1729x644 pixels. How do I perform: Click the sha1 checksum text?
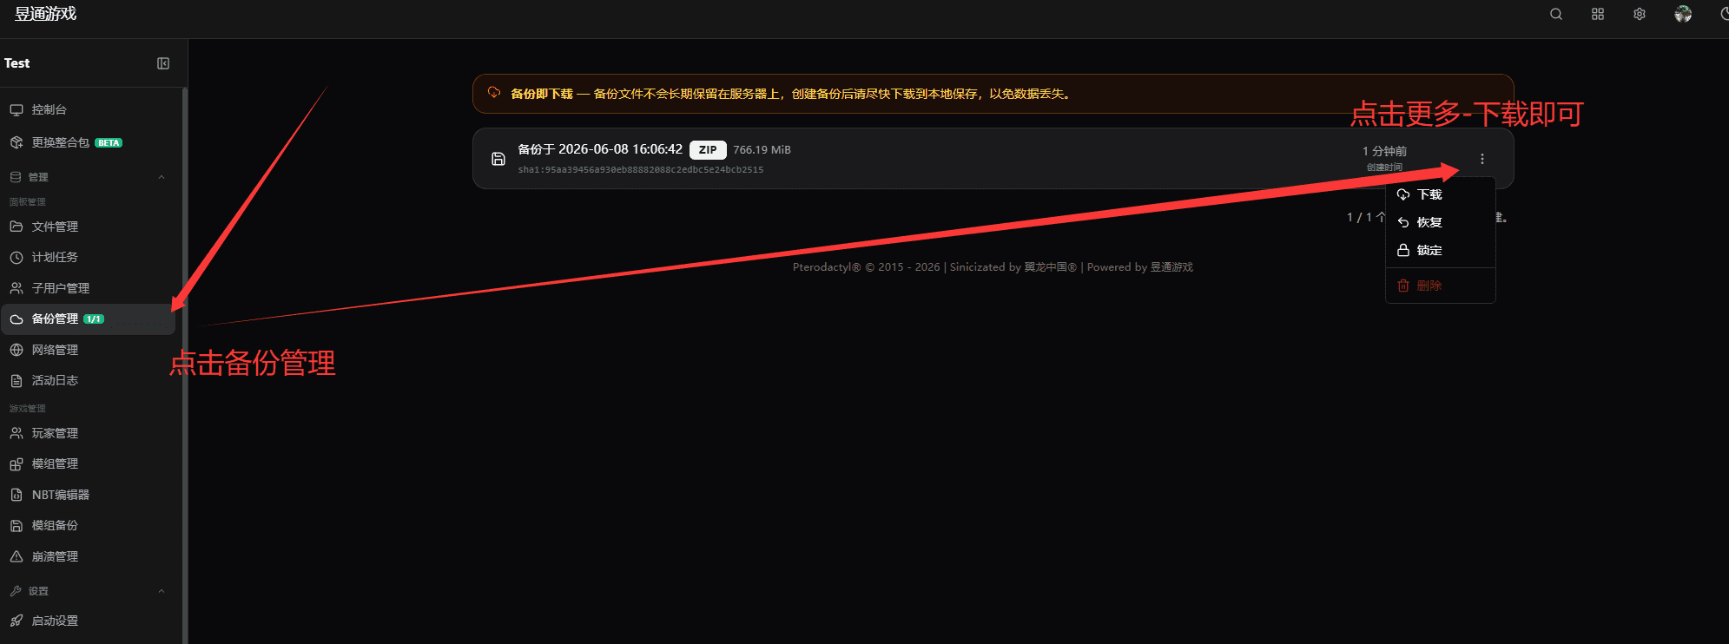(x=641, y=170)
